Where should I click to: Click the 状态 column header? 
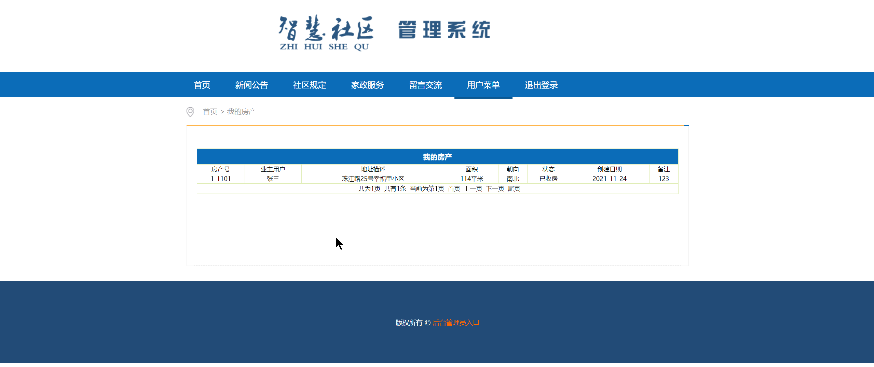click(549, 169)
